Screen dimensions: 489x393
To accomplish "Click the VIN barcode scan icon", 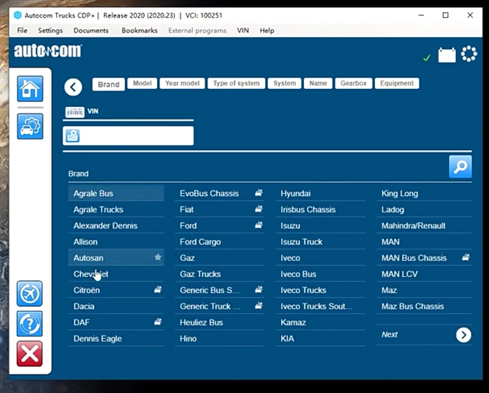I will [x=75, y=112].
